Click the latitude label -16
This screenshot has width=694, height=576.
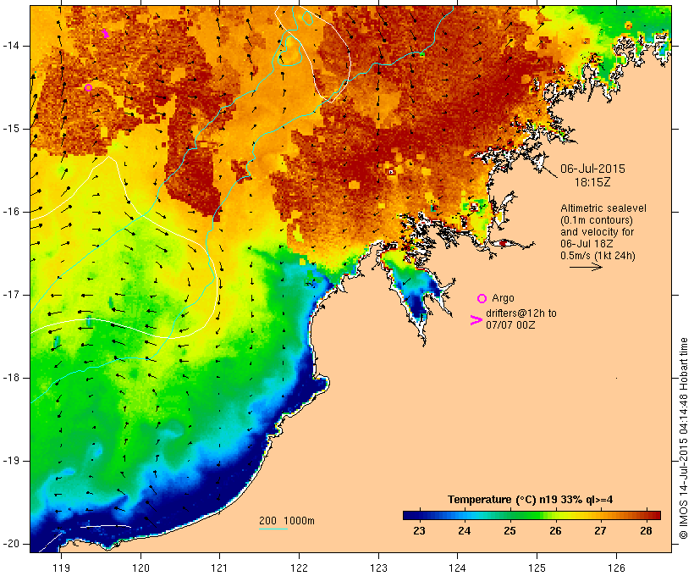[11, 212]
